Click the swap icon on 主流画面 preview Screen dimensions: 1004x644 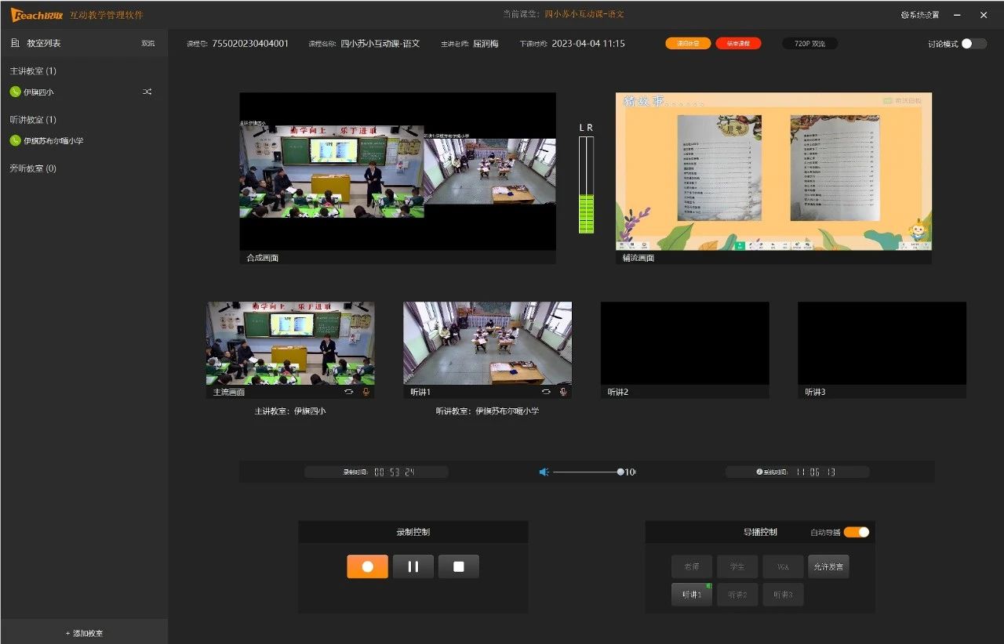click(x=348, y=392)
